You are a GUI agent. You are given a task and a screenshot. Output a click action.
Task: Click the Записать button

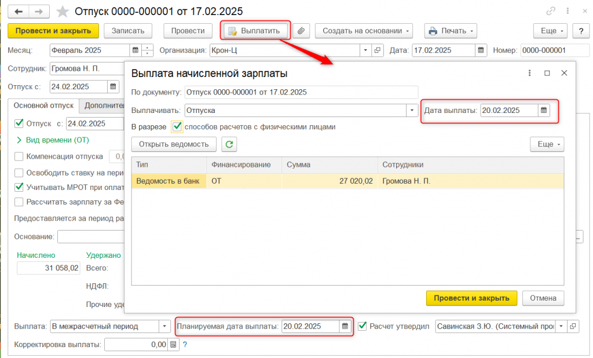click(x=128, y=31)
